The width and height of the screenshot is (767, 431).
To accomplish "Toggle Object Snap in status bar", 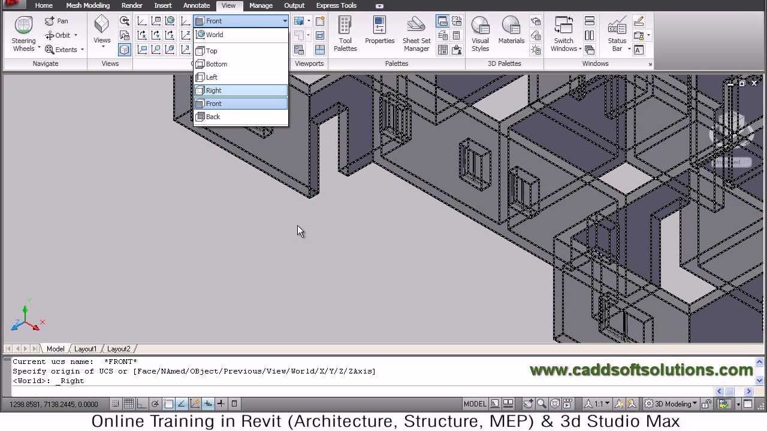I will coord(168,404).
